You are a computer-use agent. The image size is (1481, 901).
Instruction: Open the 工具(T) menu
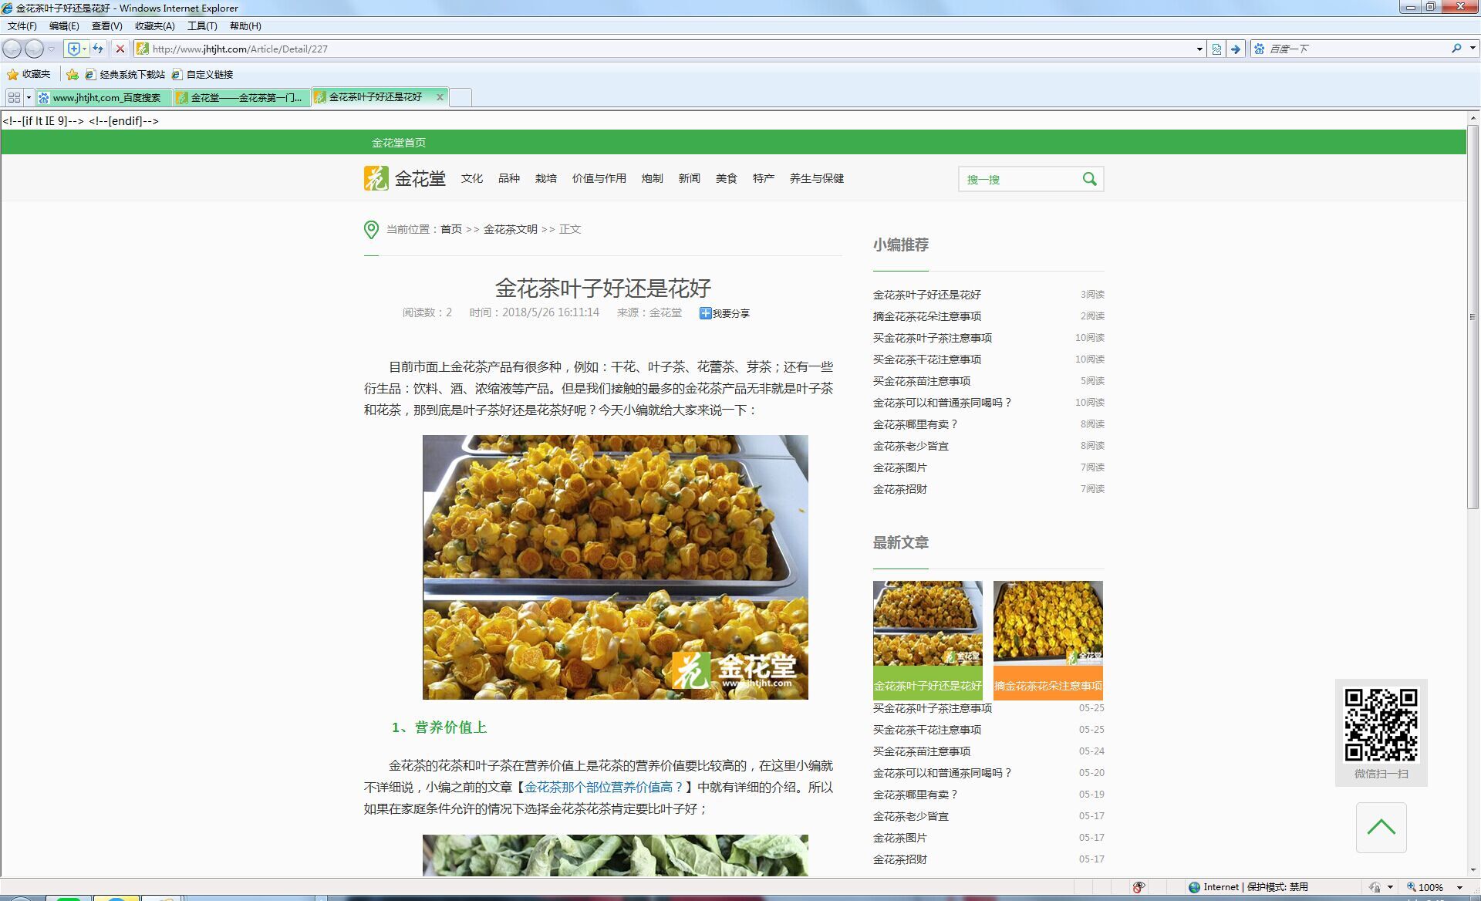pyautogui.click(x=202, y=26)
